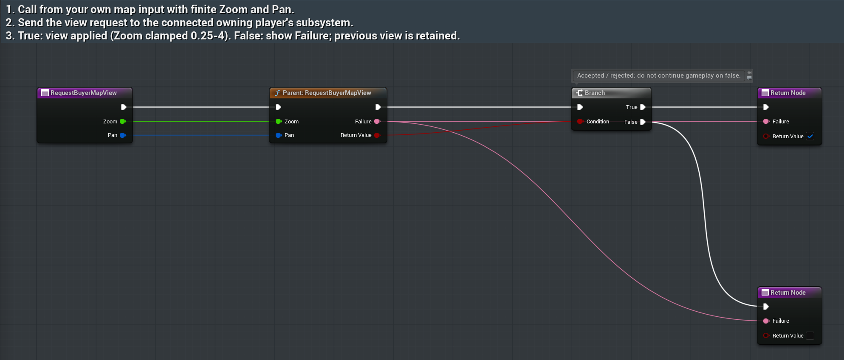844x360 pixels.
Task: Click the pink Failure pin on lower Return Node
Action: (766, 321)
